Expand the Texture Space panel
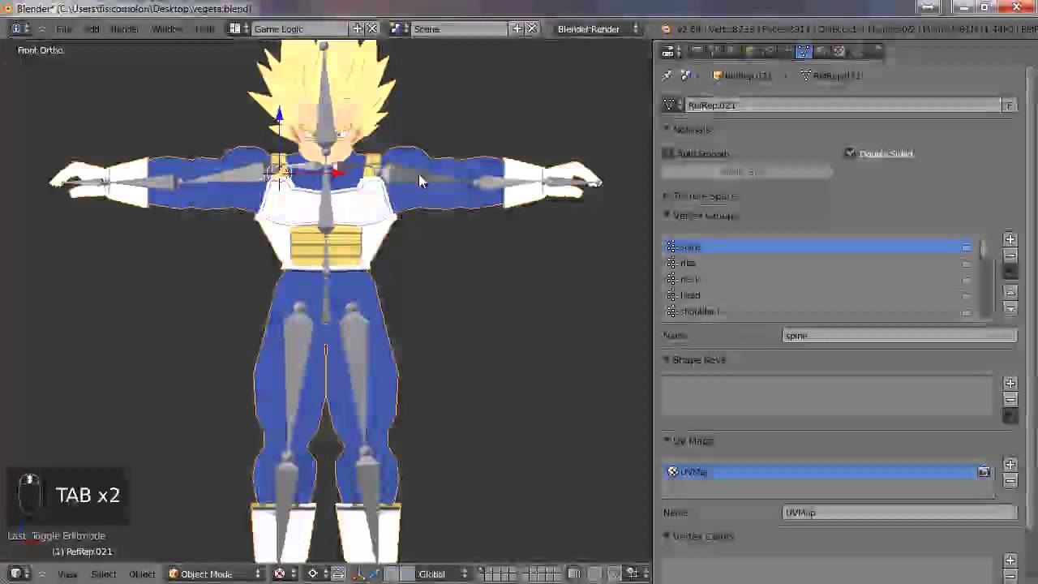Image resolution: width=1038 pixels, height=584 pixels. [x=700, y=196]
